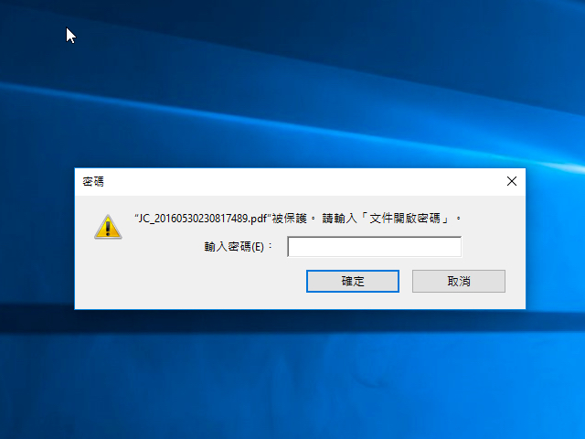This screenshot has width=585, height=439.
Task: Confirm with the 確定 button
Action: [x=353, y=281]
